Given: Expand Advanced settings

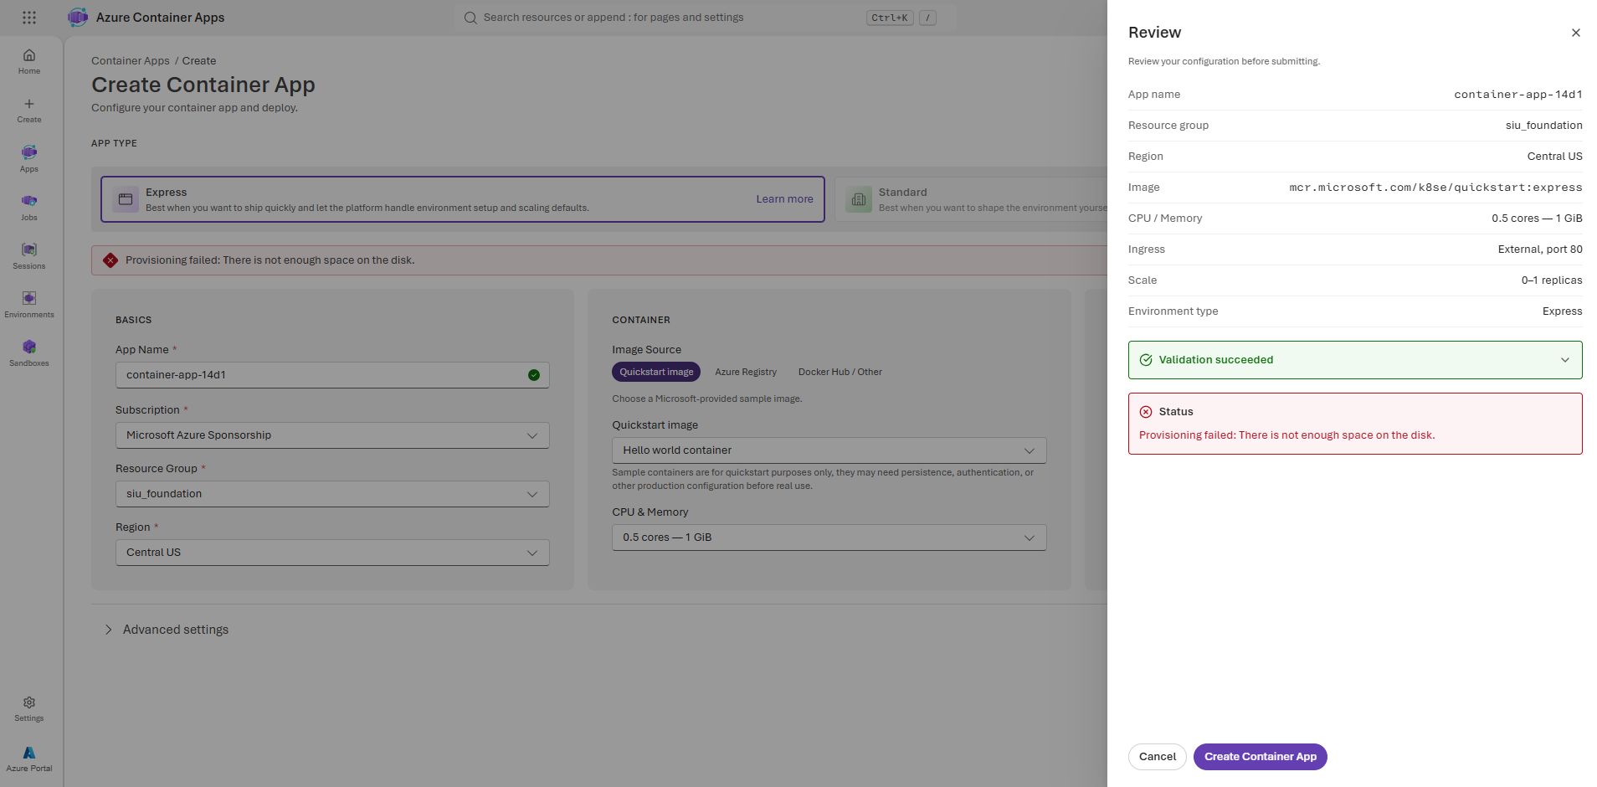Looking at the screenshot, I should 167,630.
